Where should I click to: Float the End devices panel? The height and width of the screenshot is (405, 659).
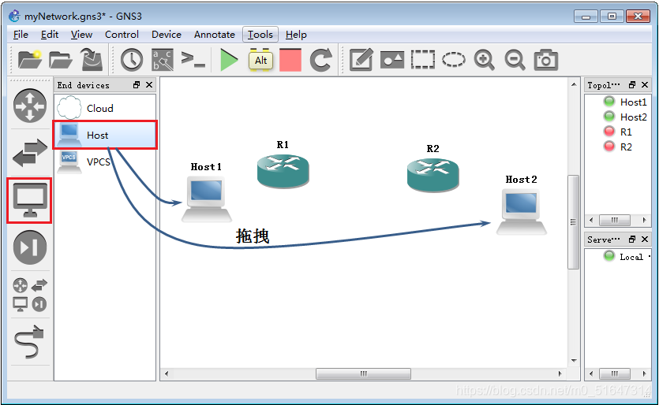[x=137, y=85]
